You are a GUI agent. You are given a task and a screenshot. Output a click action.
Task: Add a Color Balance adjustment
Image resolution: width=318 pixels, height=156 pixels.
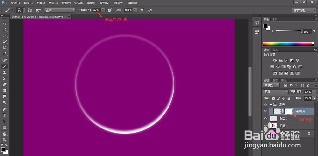(x=278, y=66)
